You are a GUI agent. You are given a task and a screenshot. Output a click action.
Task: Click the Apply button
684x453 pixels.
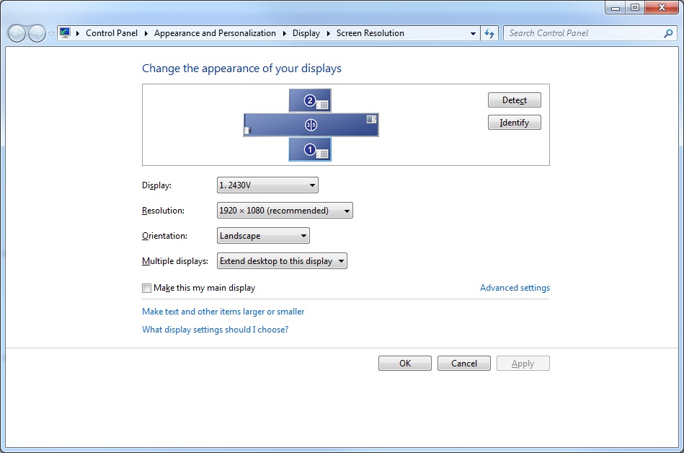[x=523, y=363]
